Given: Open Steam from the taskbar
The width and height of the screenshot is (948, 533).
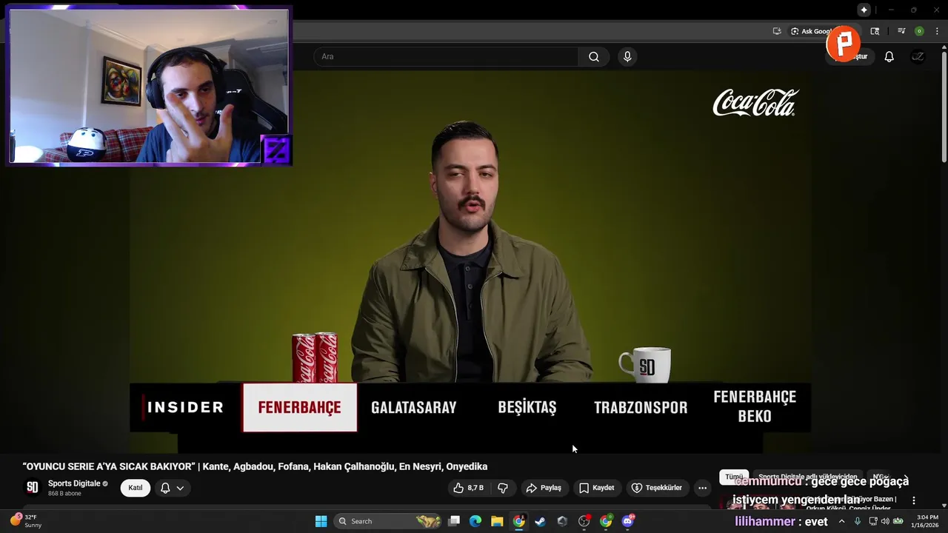Looking at the screenshot, I should [541, 521].
